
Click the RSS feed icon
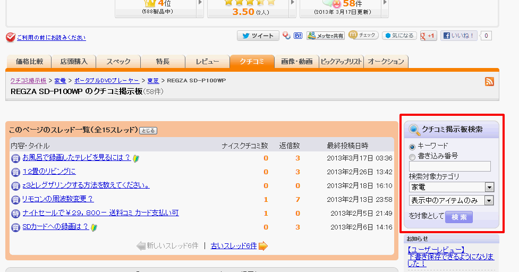[x=489, y=81]
